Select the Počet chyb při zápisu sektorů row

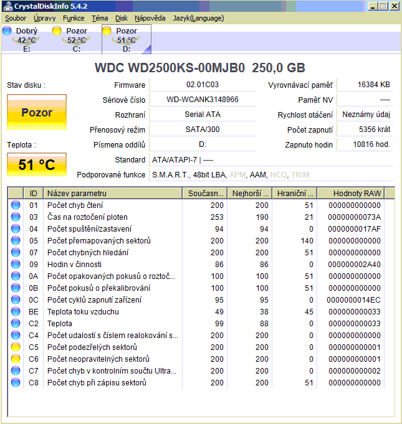[196, 383]
